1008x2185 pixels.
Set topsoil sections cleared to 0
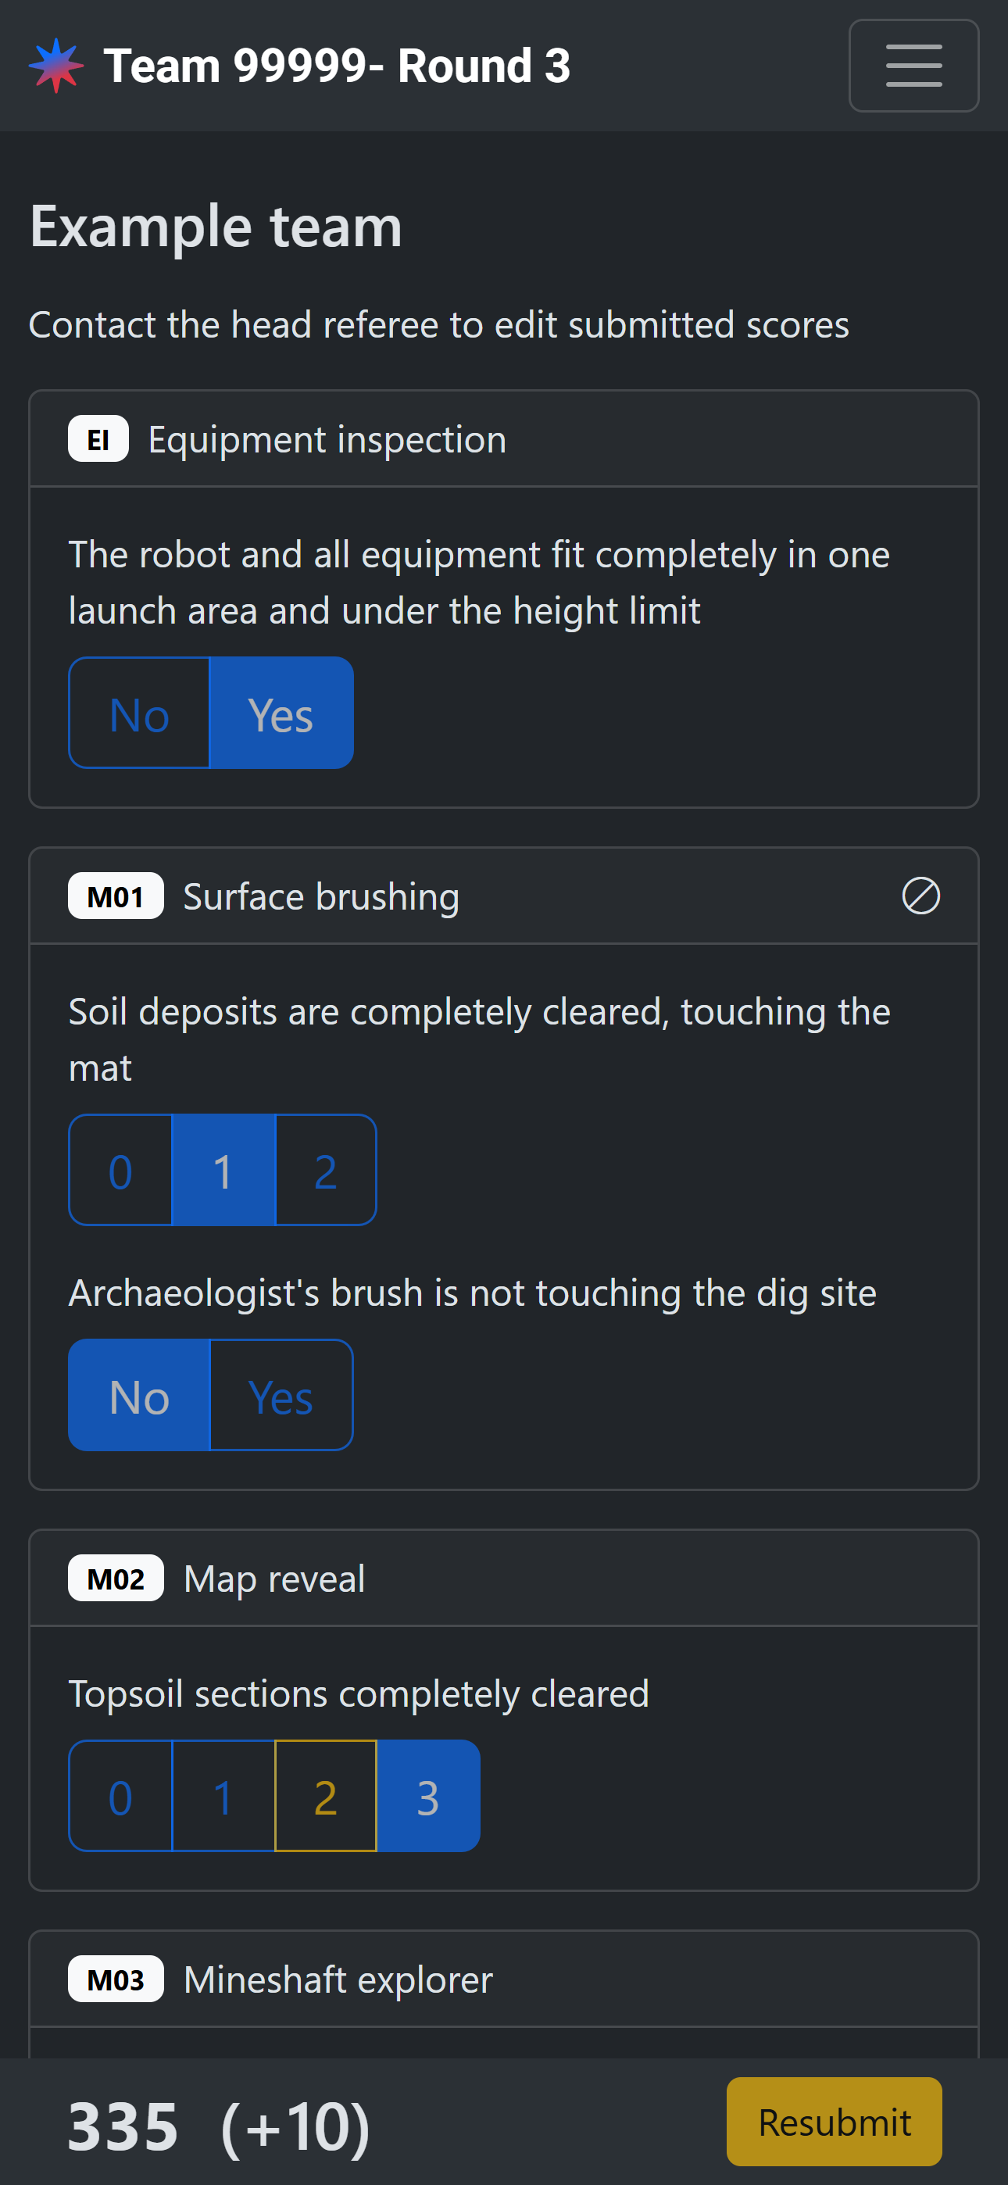tap(120, 1796)
